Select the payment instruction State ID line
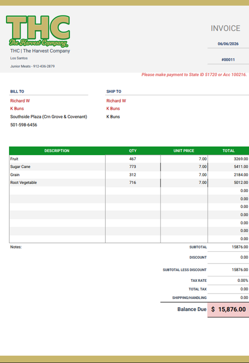Screen dimensions: 249x363 tap(194, 74)
